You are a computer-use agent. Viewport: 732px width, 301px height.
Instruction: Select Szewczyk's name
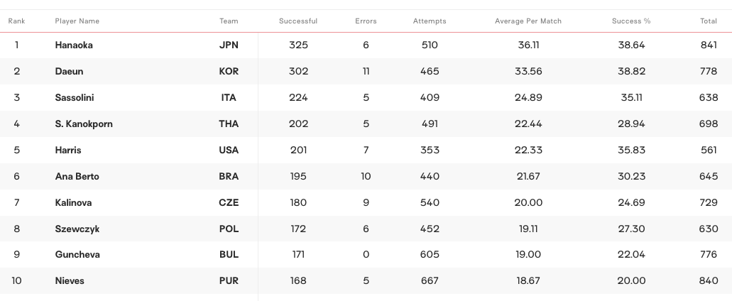pyautogui.click(x=75, y=229)
